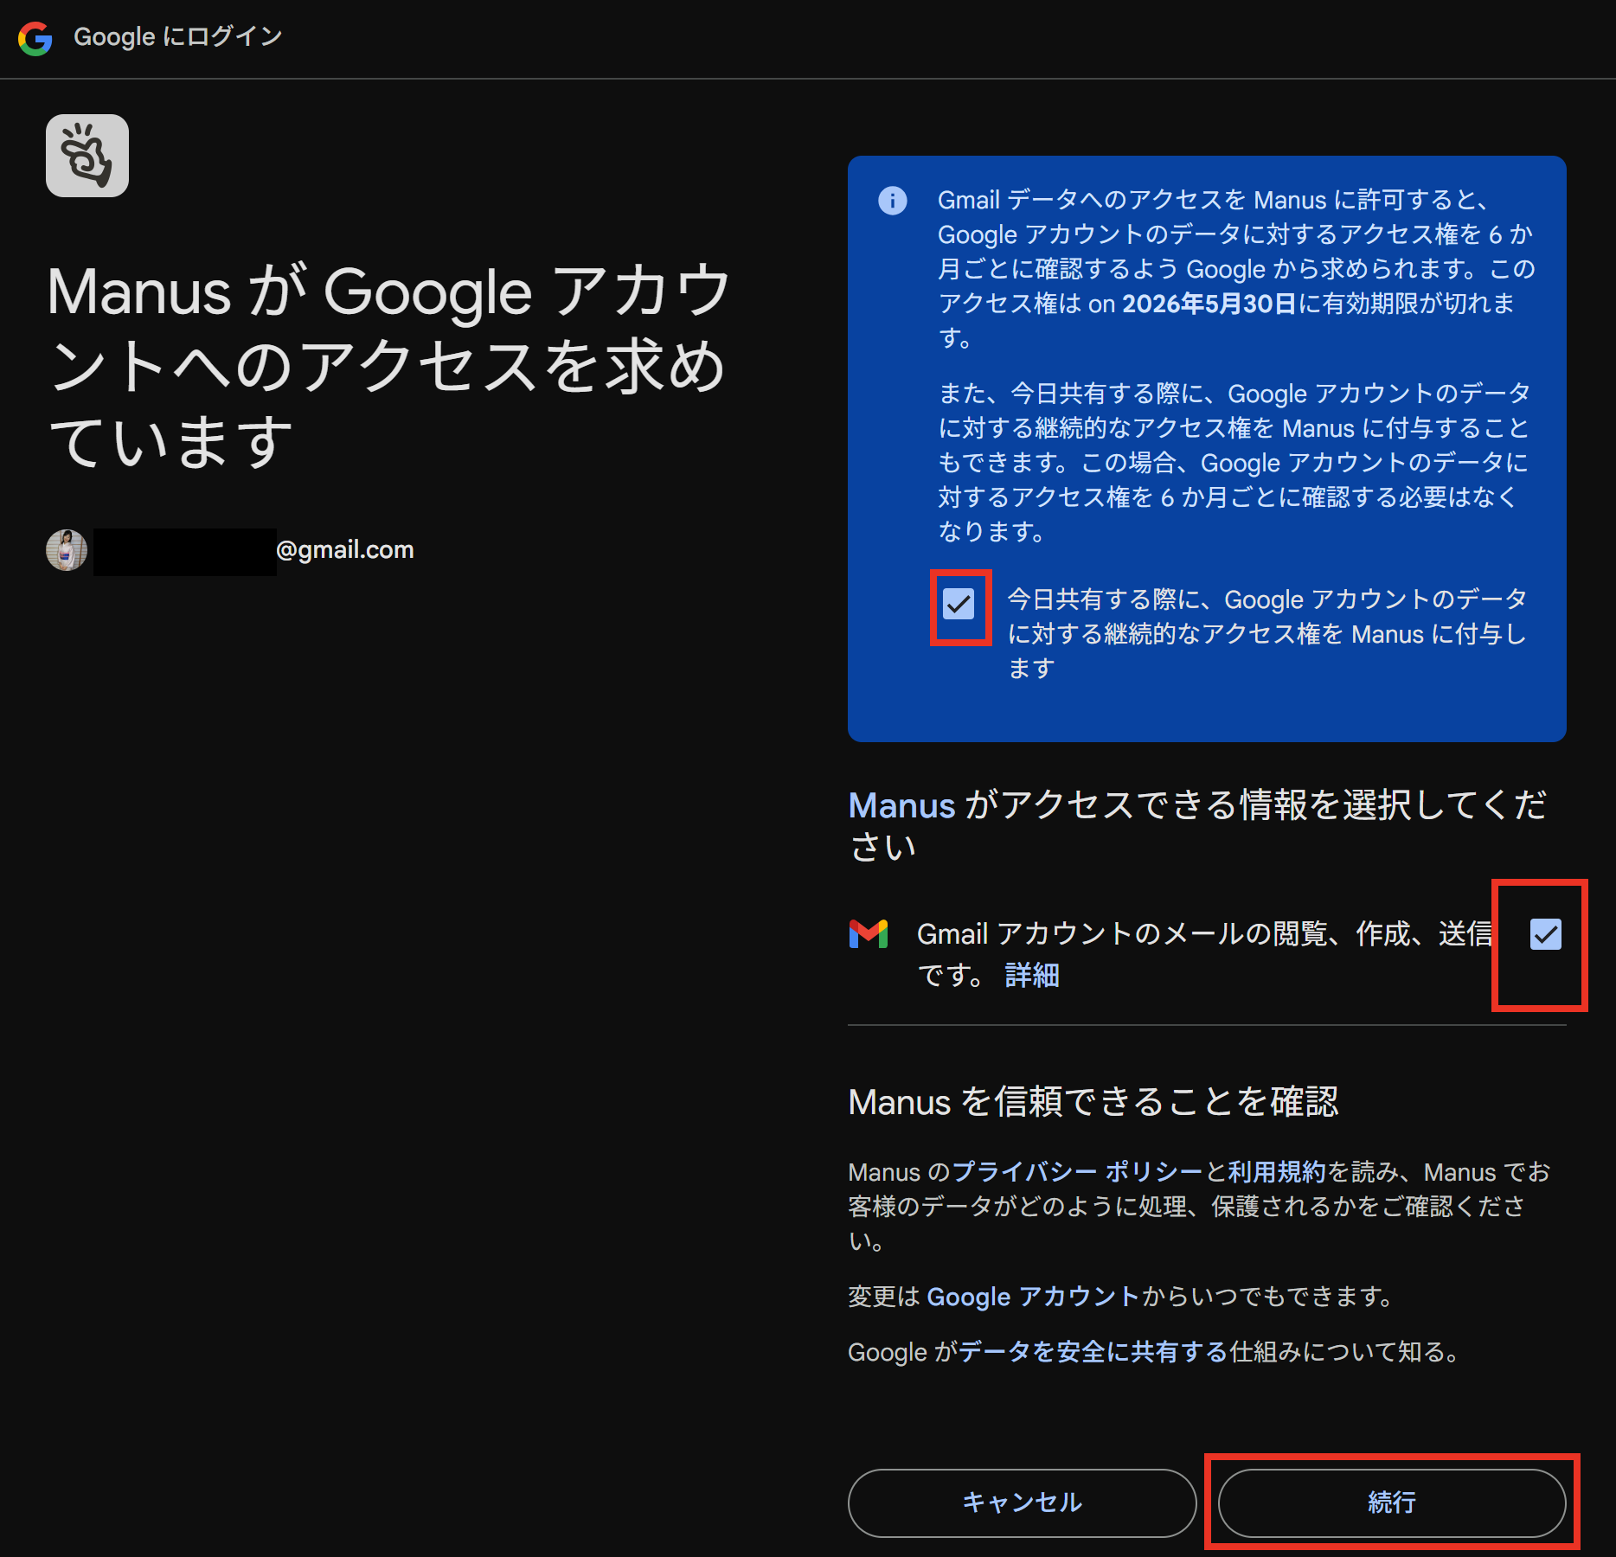Toggle the Gmail read, compose, send permission checkbox
1616x1557 pixels.
(x=1545, y=934)
